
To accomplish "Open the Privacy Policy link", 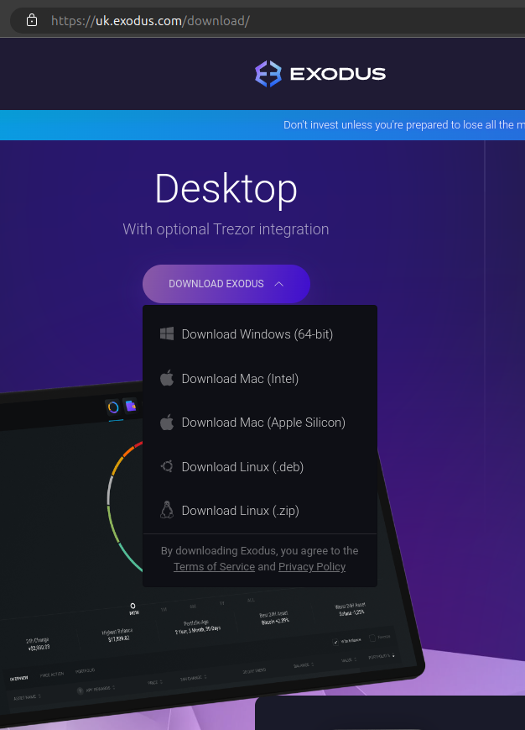I will [312, 566].
